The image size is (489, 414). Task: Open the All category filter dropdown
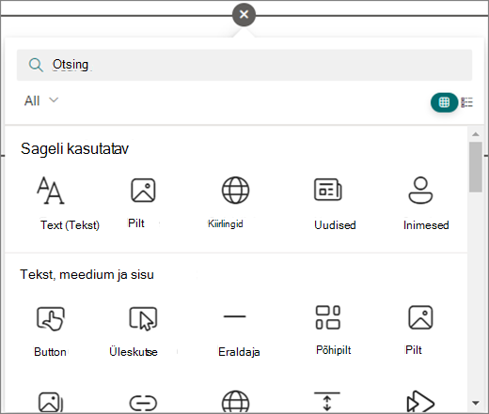click(41, 100)
